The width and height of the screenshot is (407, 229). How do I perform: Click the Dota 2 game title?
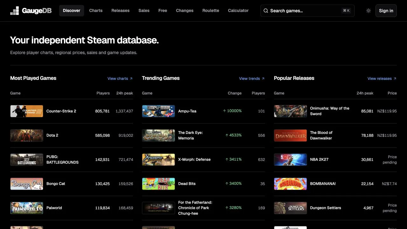point(52,135)
